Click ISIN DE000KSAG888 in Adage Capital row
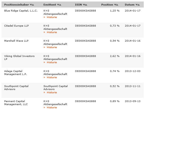This screenshot has width=192, height=154. click(x=85, y=71)
